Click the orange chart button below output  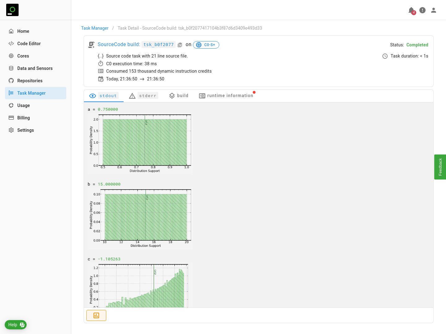click(x=96, y=315)
